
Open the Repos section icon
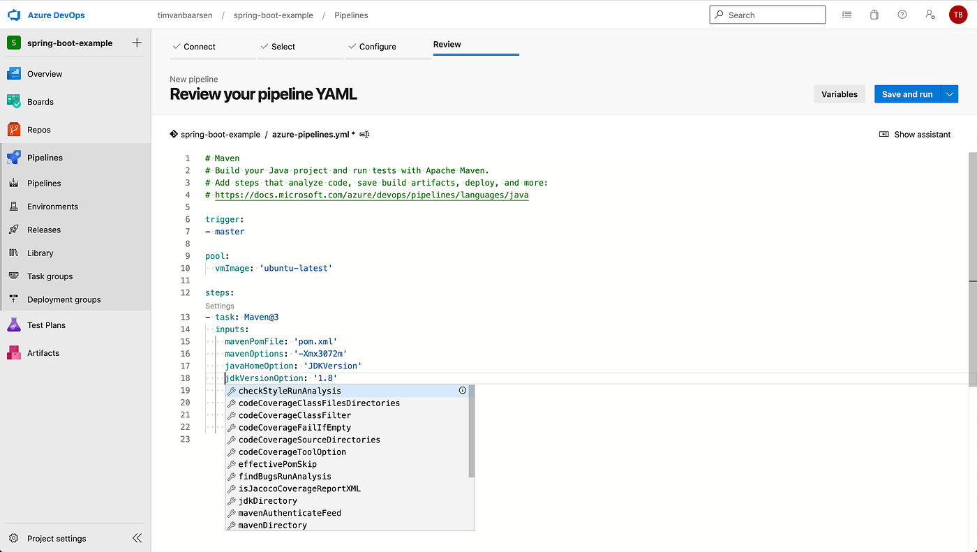14,130
